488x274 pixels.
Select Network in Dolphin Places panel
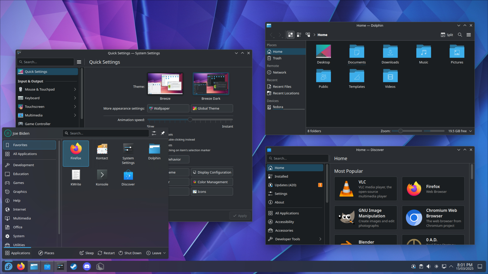(286, 72)
